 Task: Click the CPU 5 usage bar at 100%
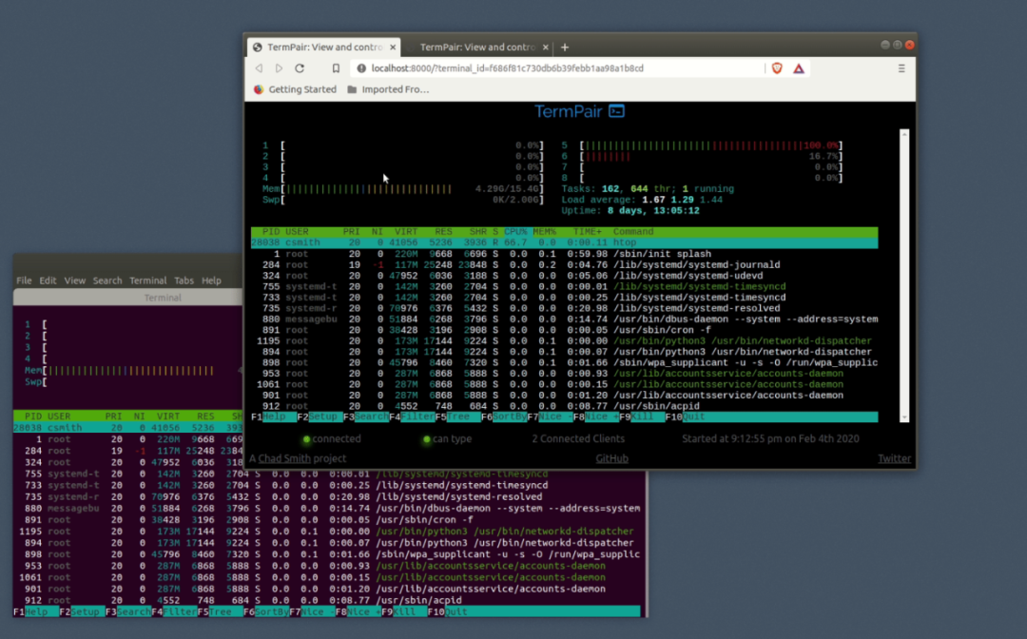[x=711, y=145]
